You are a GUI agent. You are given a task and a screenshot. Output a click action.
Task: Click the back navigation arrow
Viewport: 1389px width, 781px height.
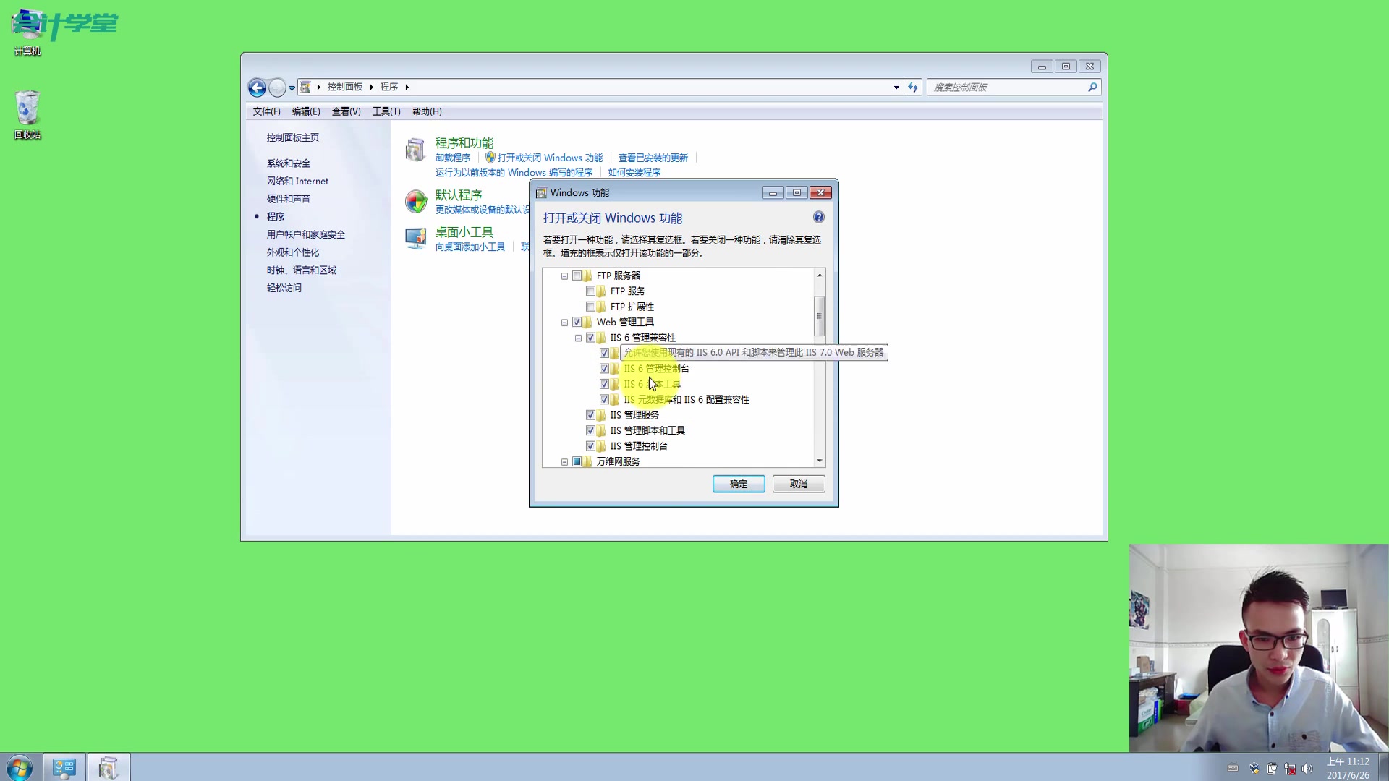tap(257, 88)
